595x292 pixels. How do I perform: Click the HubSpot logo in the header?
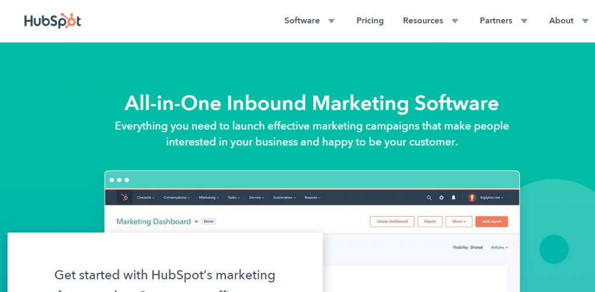[x=52, y=21]
